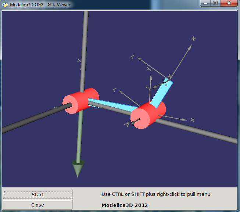240x212 pixels.
Task: Click the Python icon in title bar
Action: (x=5, y=5)
